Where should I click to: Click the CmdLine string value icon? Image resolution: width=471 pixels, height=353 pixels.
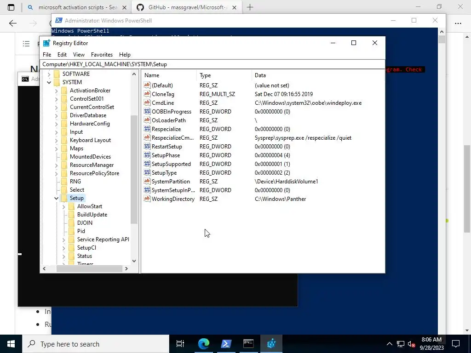(x=147, y=102)
